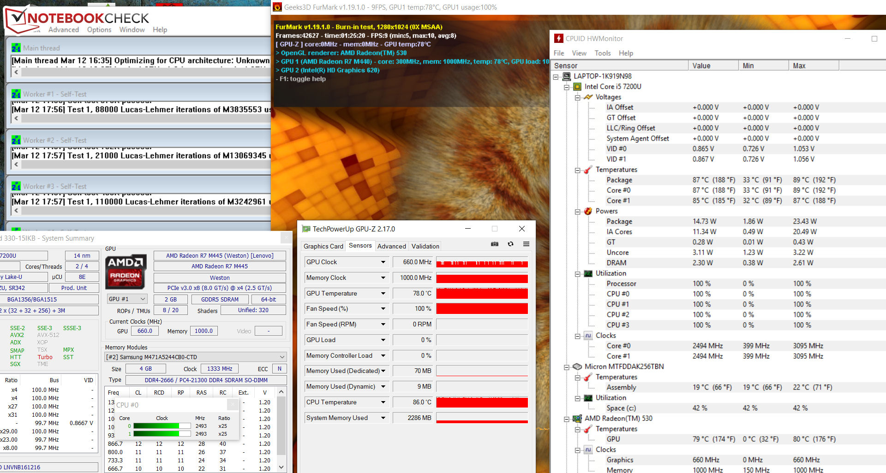The image size is (886, 473).
Task: Open the Memory Clock sensor dropdown
Action: tap(383, 278)
